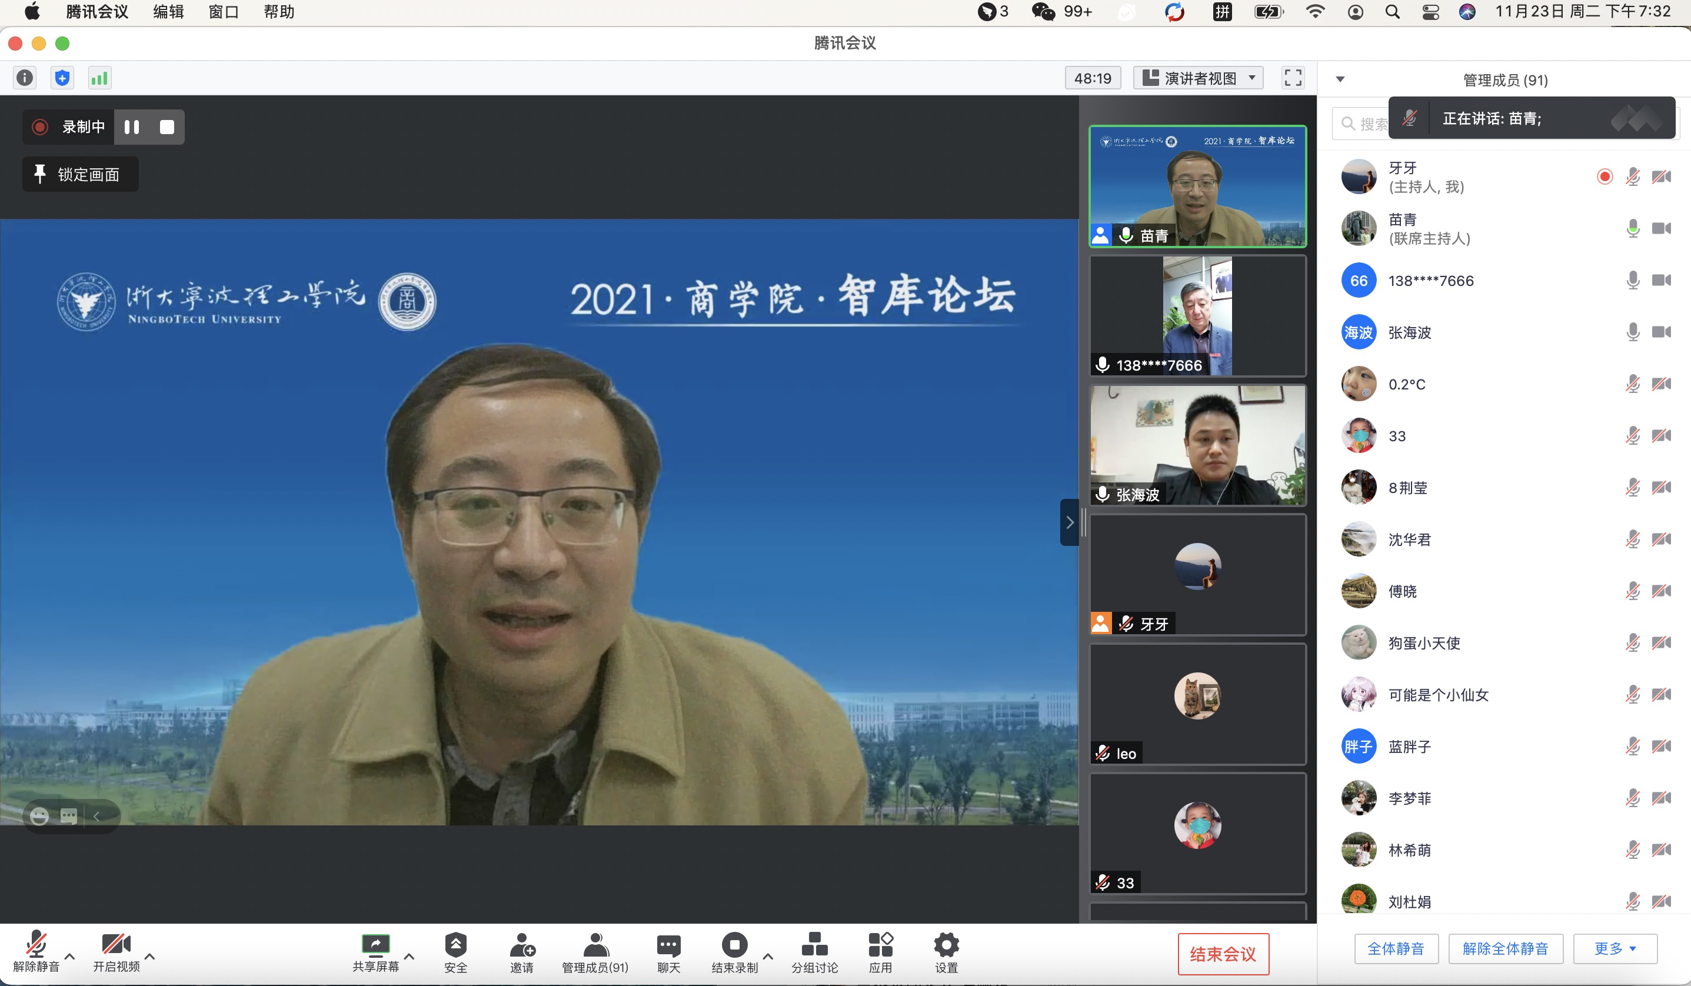Open the 帮助 menu

[278, 11]
